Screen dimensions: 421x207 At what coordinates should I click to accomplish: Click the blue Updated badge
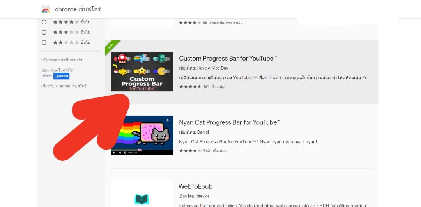coord(61,76)
